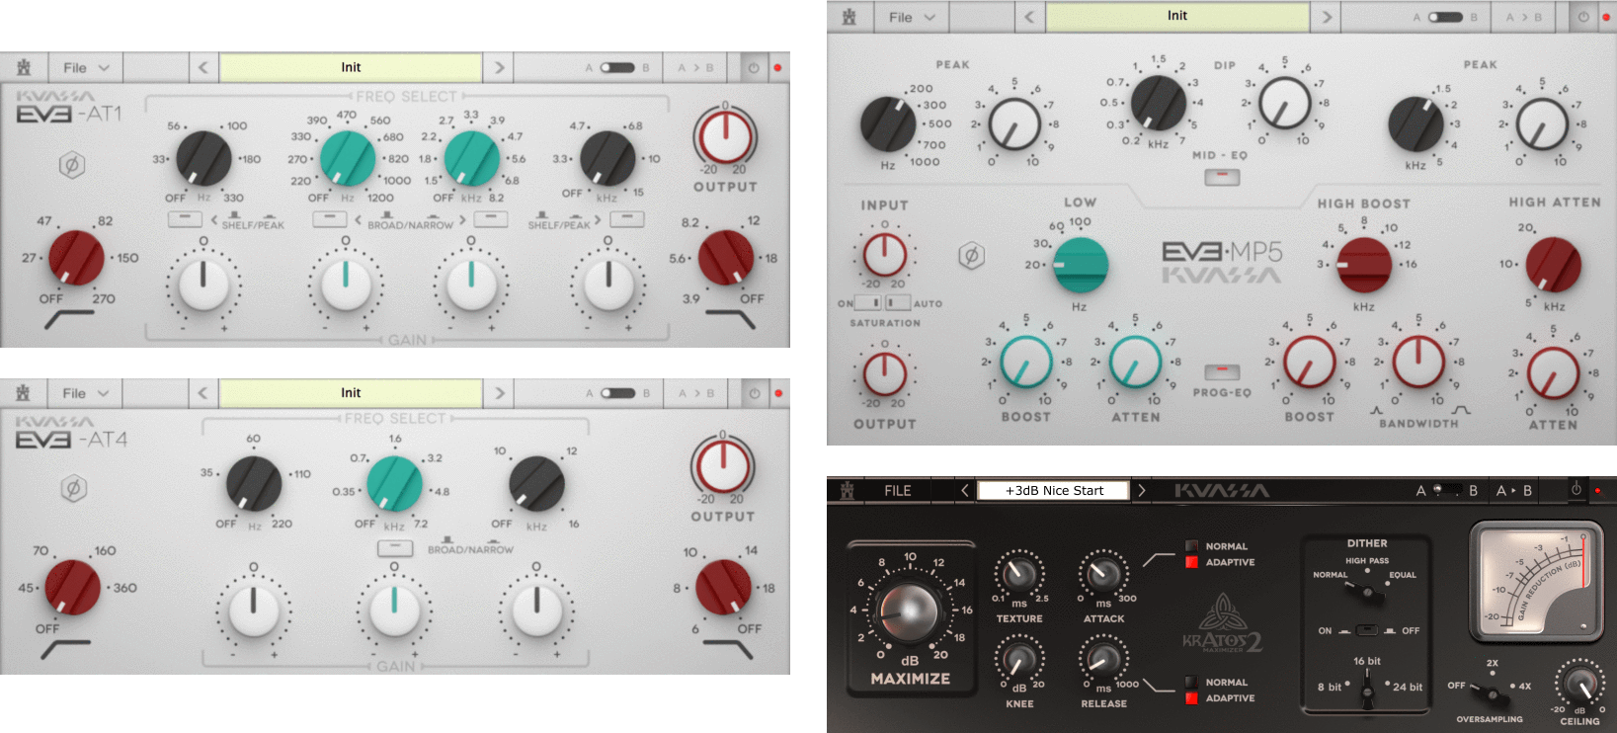Image resolution: width=1617 pixels, height=733 pixels.
Task: Select Normal attack mode in Kratos 2
Action: (1192, 546)
